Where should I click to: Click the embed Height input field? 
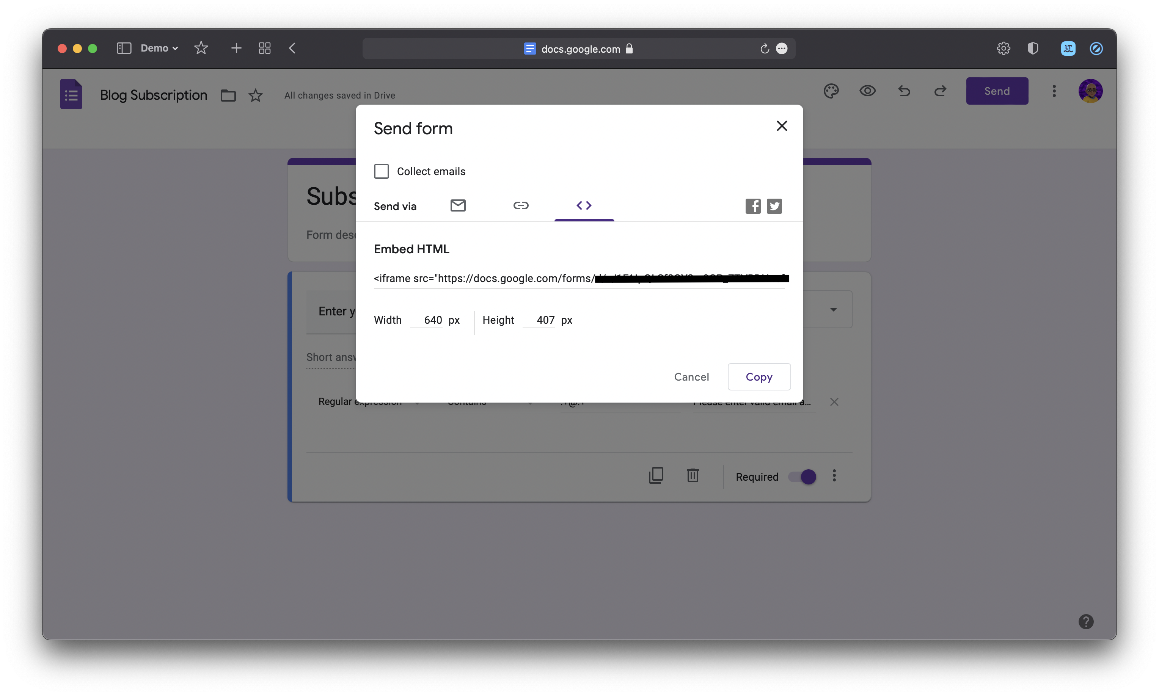(539, 320)
